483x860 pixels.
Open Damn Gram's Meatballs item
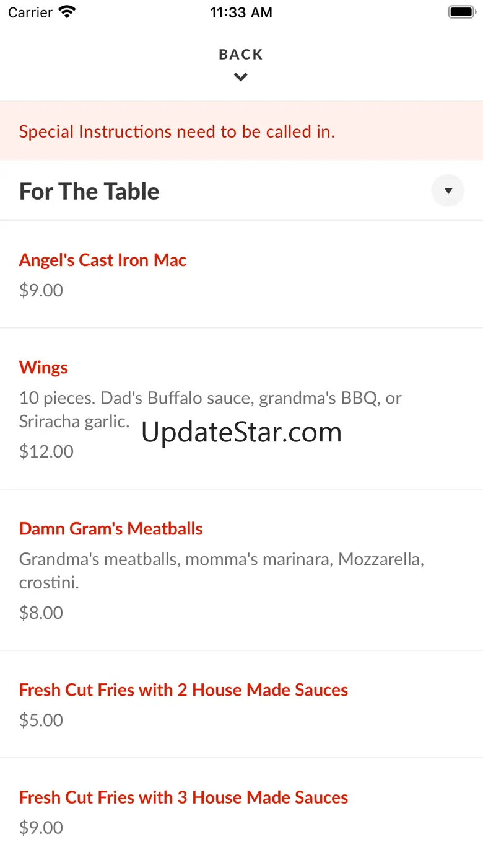tap(111, 528)
